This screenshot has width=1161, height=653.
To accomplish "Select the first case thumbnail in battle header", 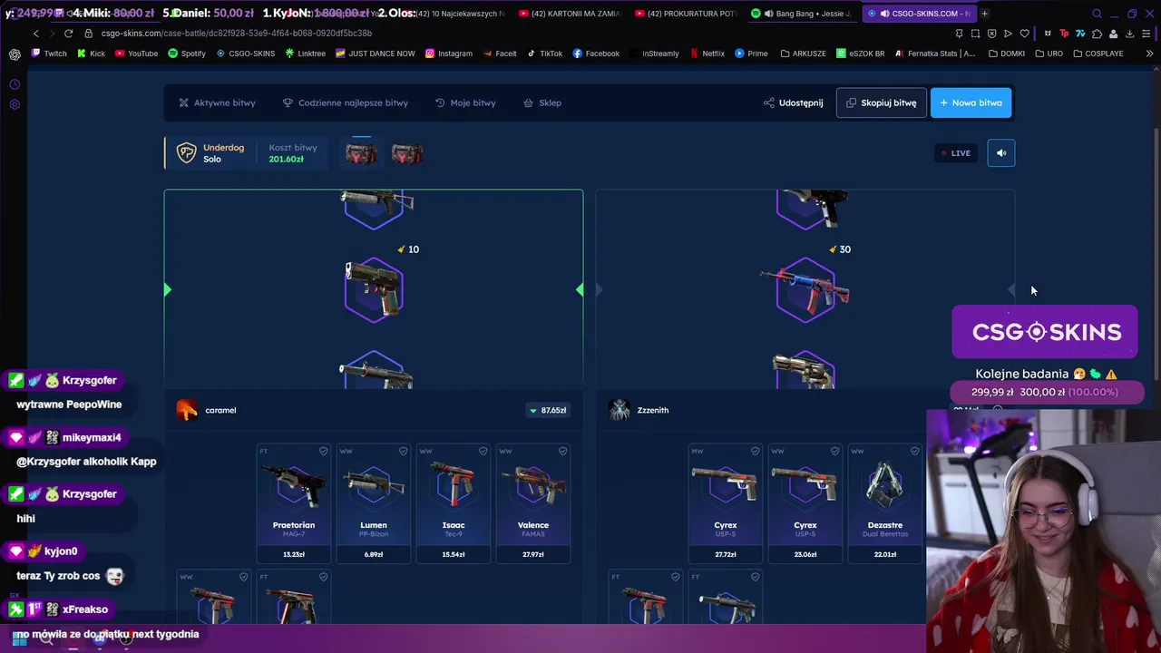I will [x=361, y=153].
